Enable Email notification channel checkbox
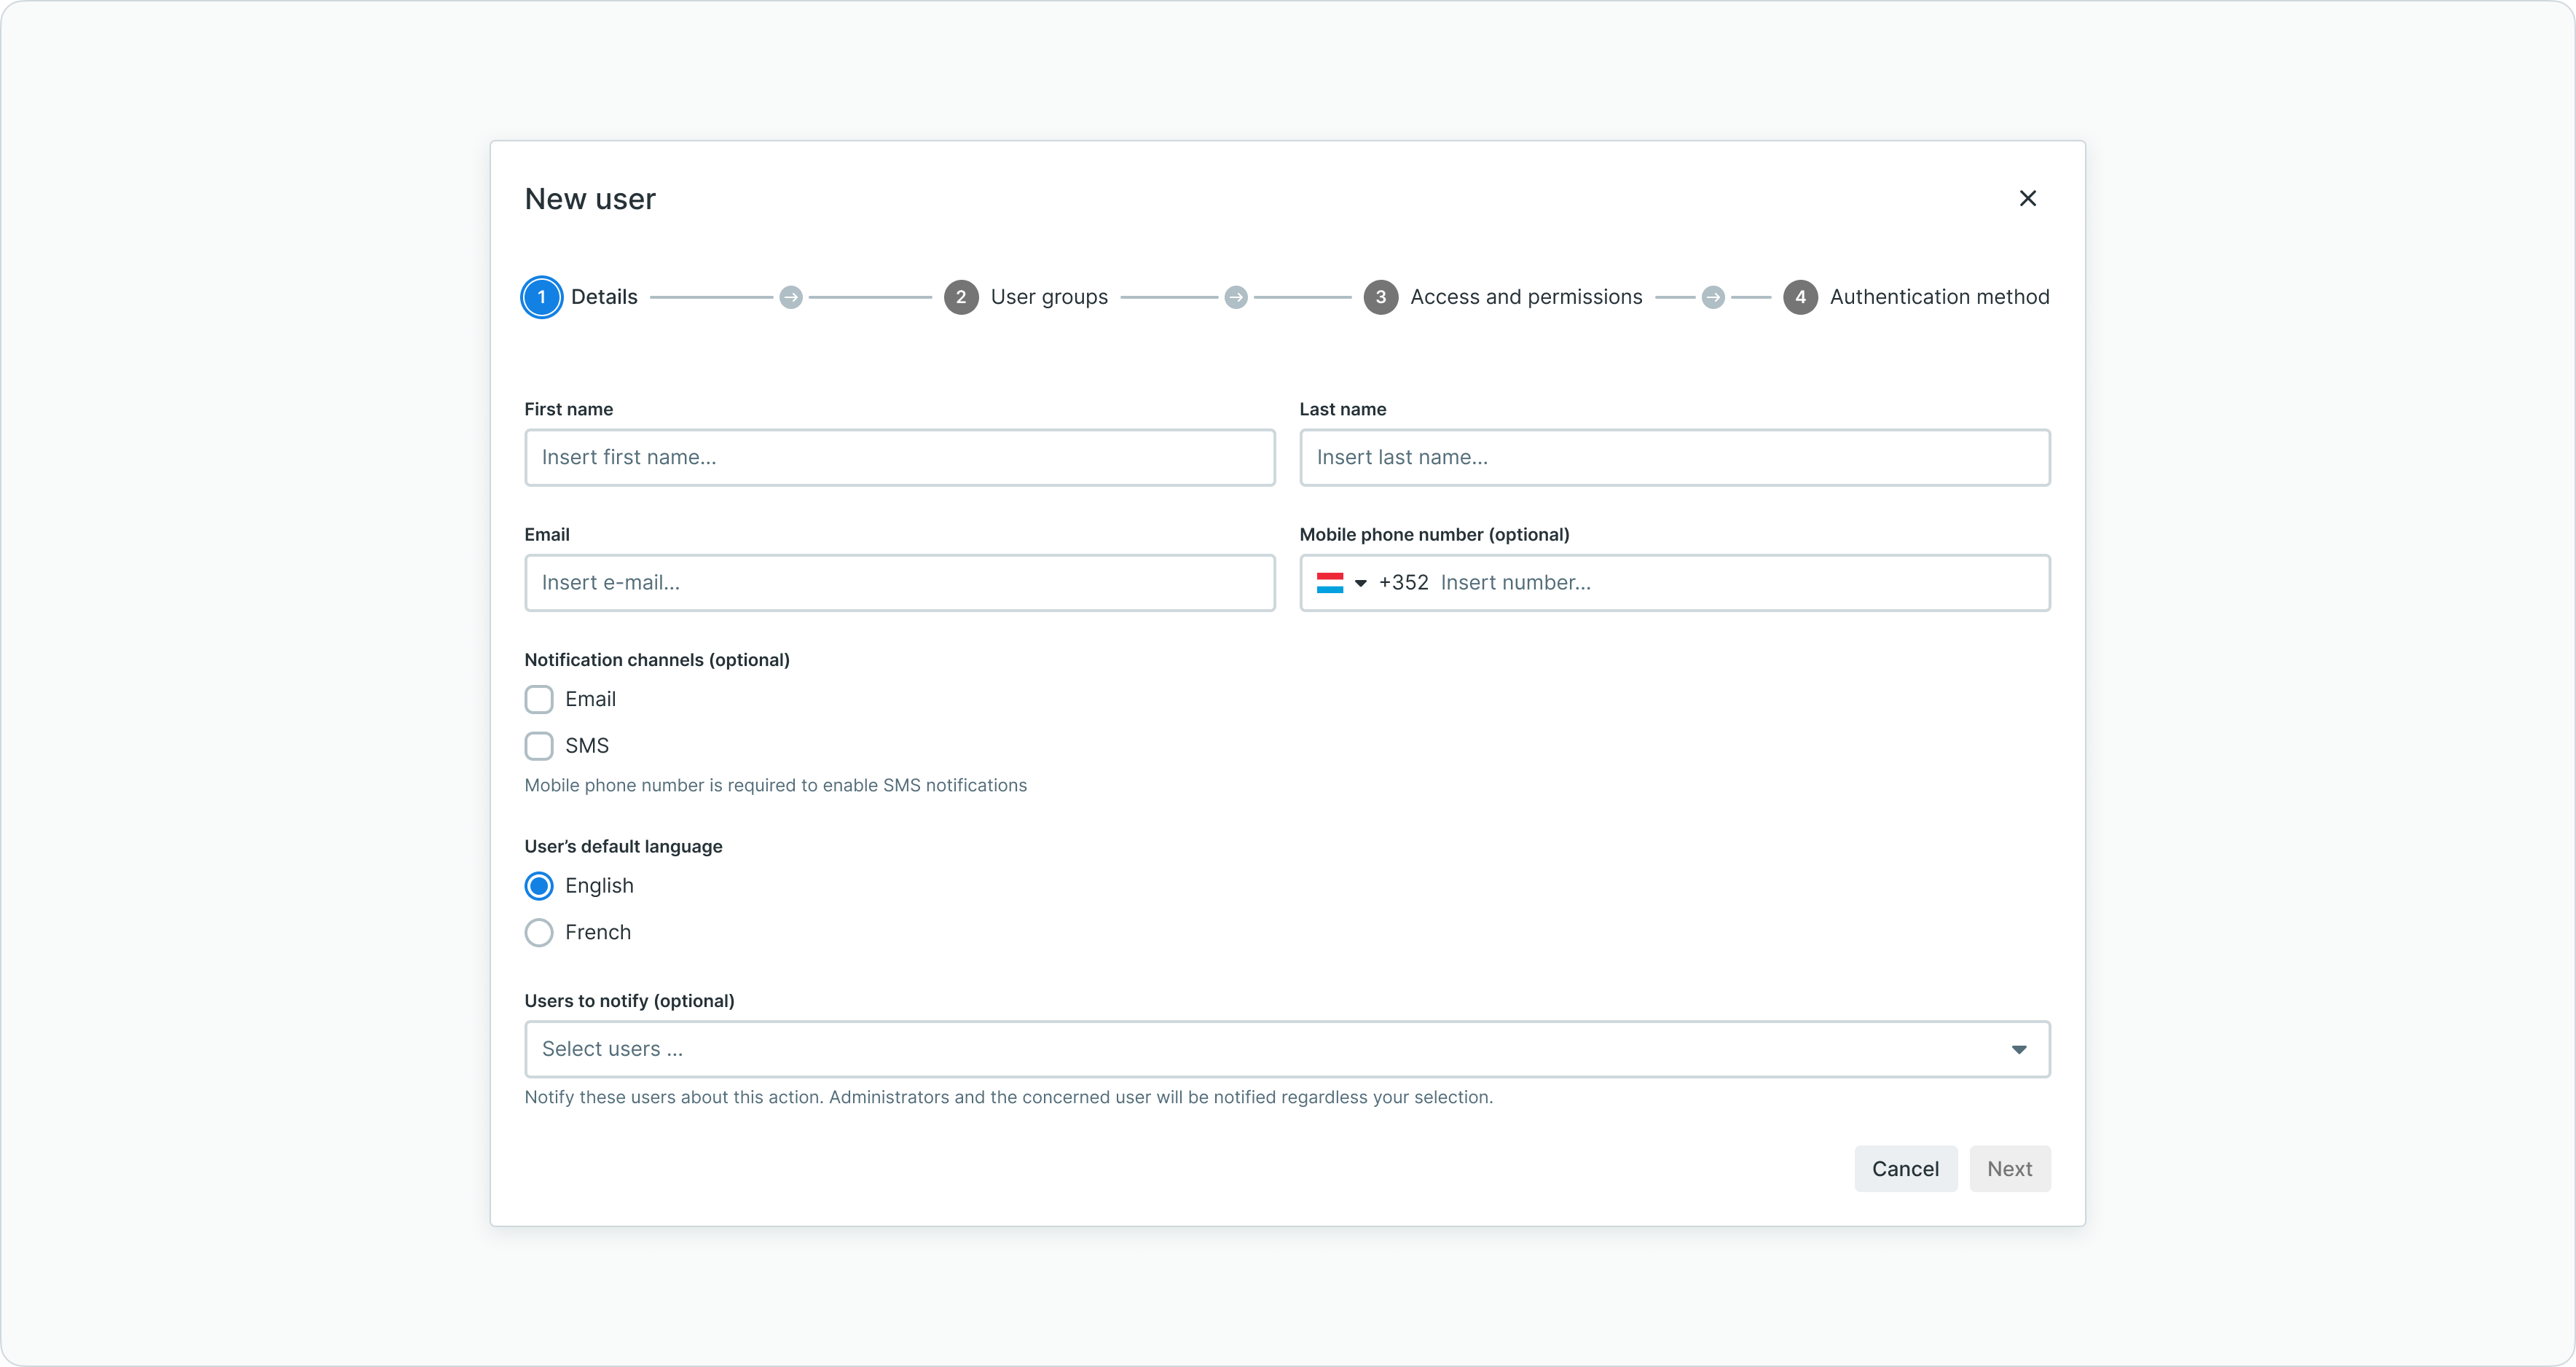The height and width of the screenshot is (1367, 2576). click(x=539, y=699)
